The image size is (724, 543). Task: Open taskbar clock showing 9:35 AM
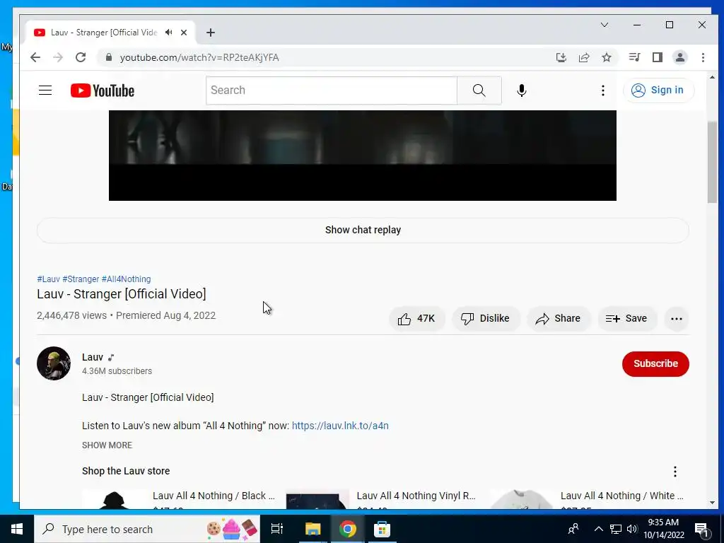point(664,529)
